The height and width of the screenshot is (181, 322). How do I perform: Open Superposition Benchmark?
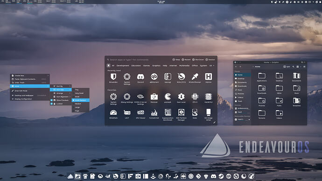[x=168, y=115]
